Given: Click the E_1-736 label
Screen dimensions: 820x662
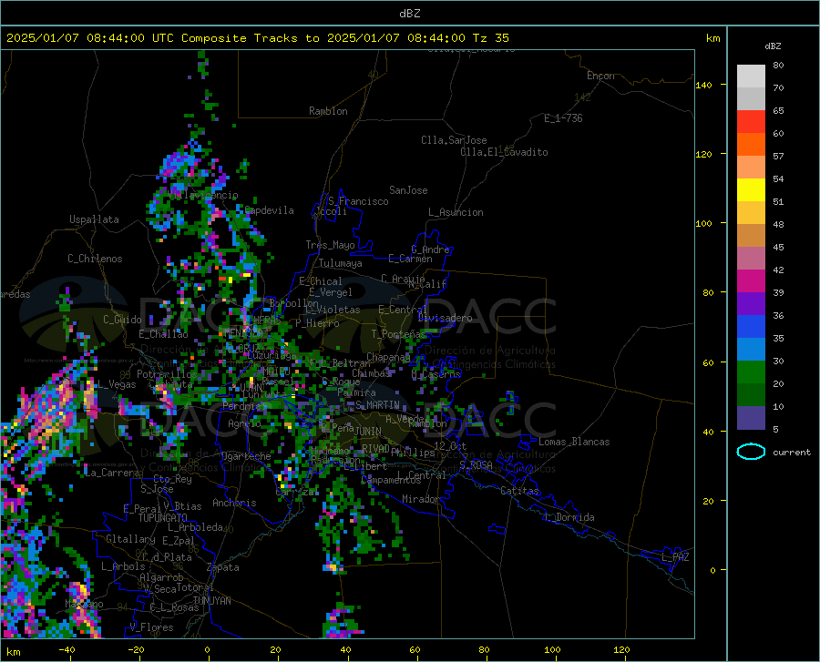Looking at the screenshot, I should [563, 118].
